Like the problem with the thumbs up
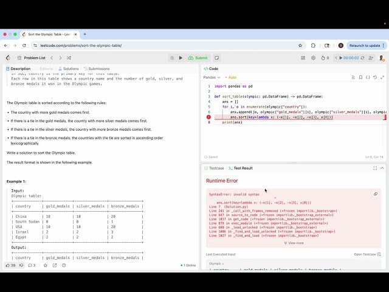389x292 pixels. point(10,265)
